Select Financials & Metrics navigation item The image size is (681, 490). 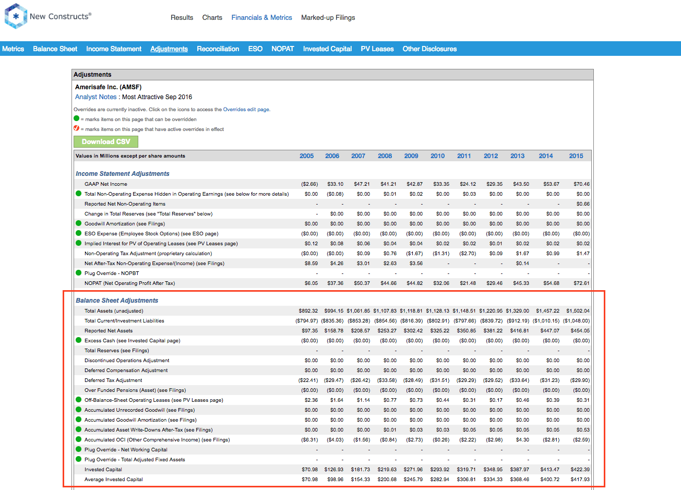pyautogui.click(x=262, y=18)
